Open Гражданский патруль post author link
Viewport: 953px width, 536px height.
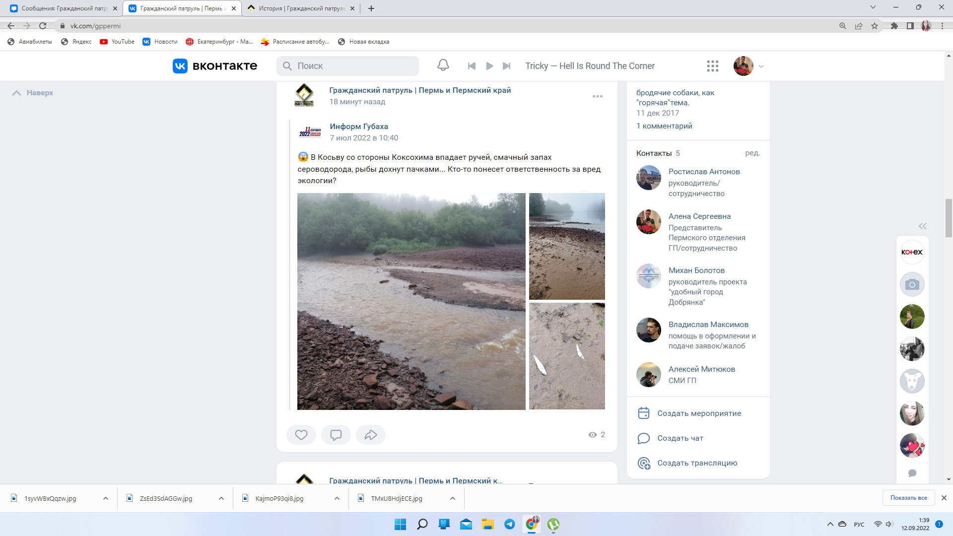click(420, 90)
